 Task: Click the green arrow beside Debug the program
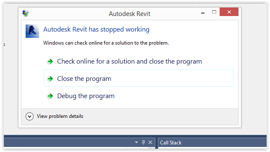click(50, 96)
